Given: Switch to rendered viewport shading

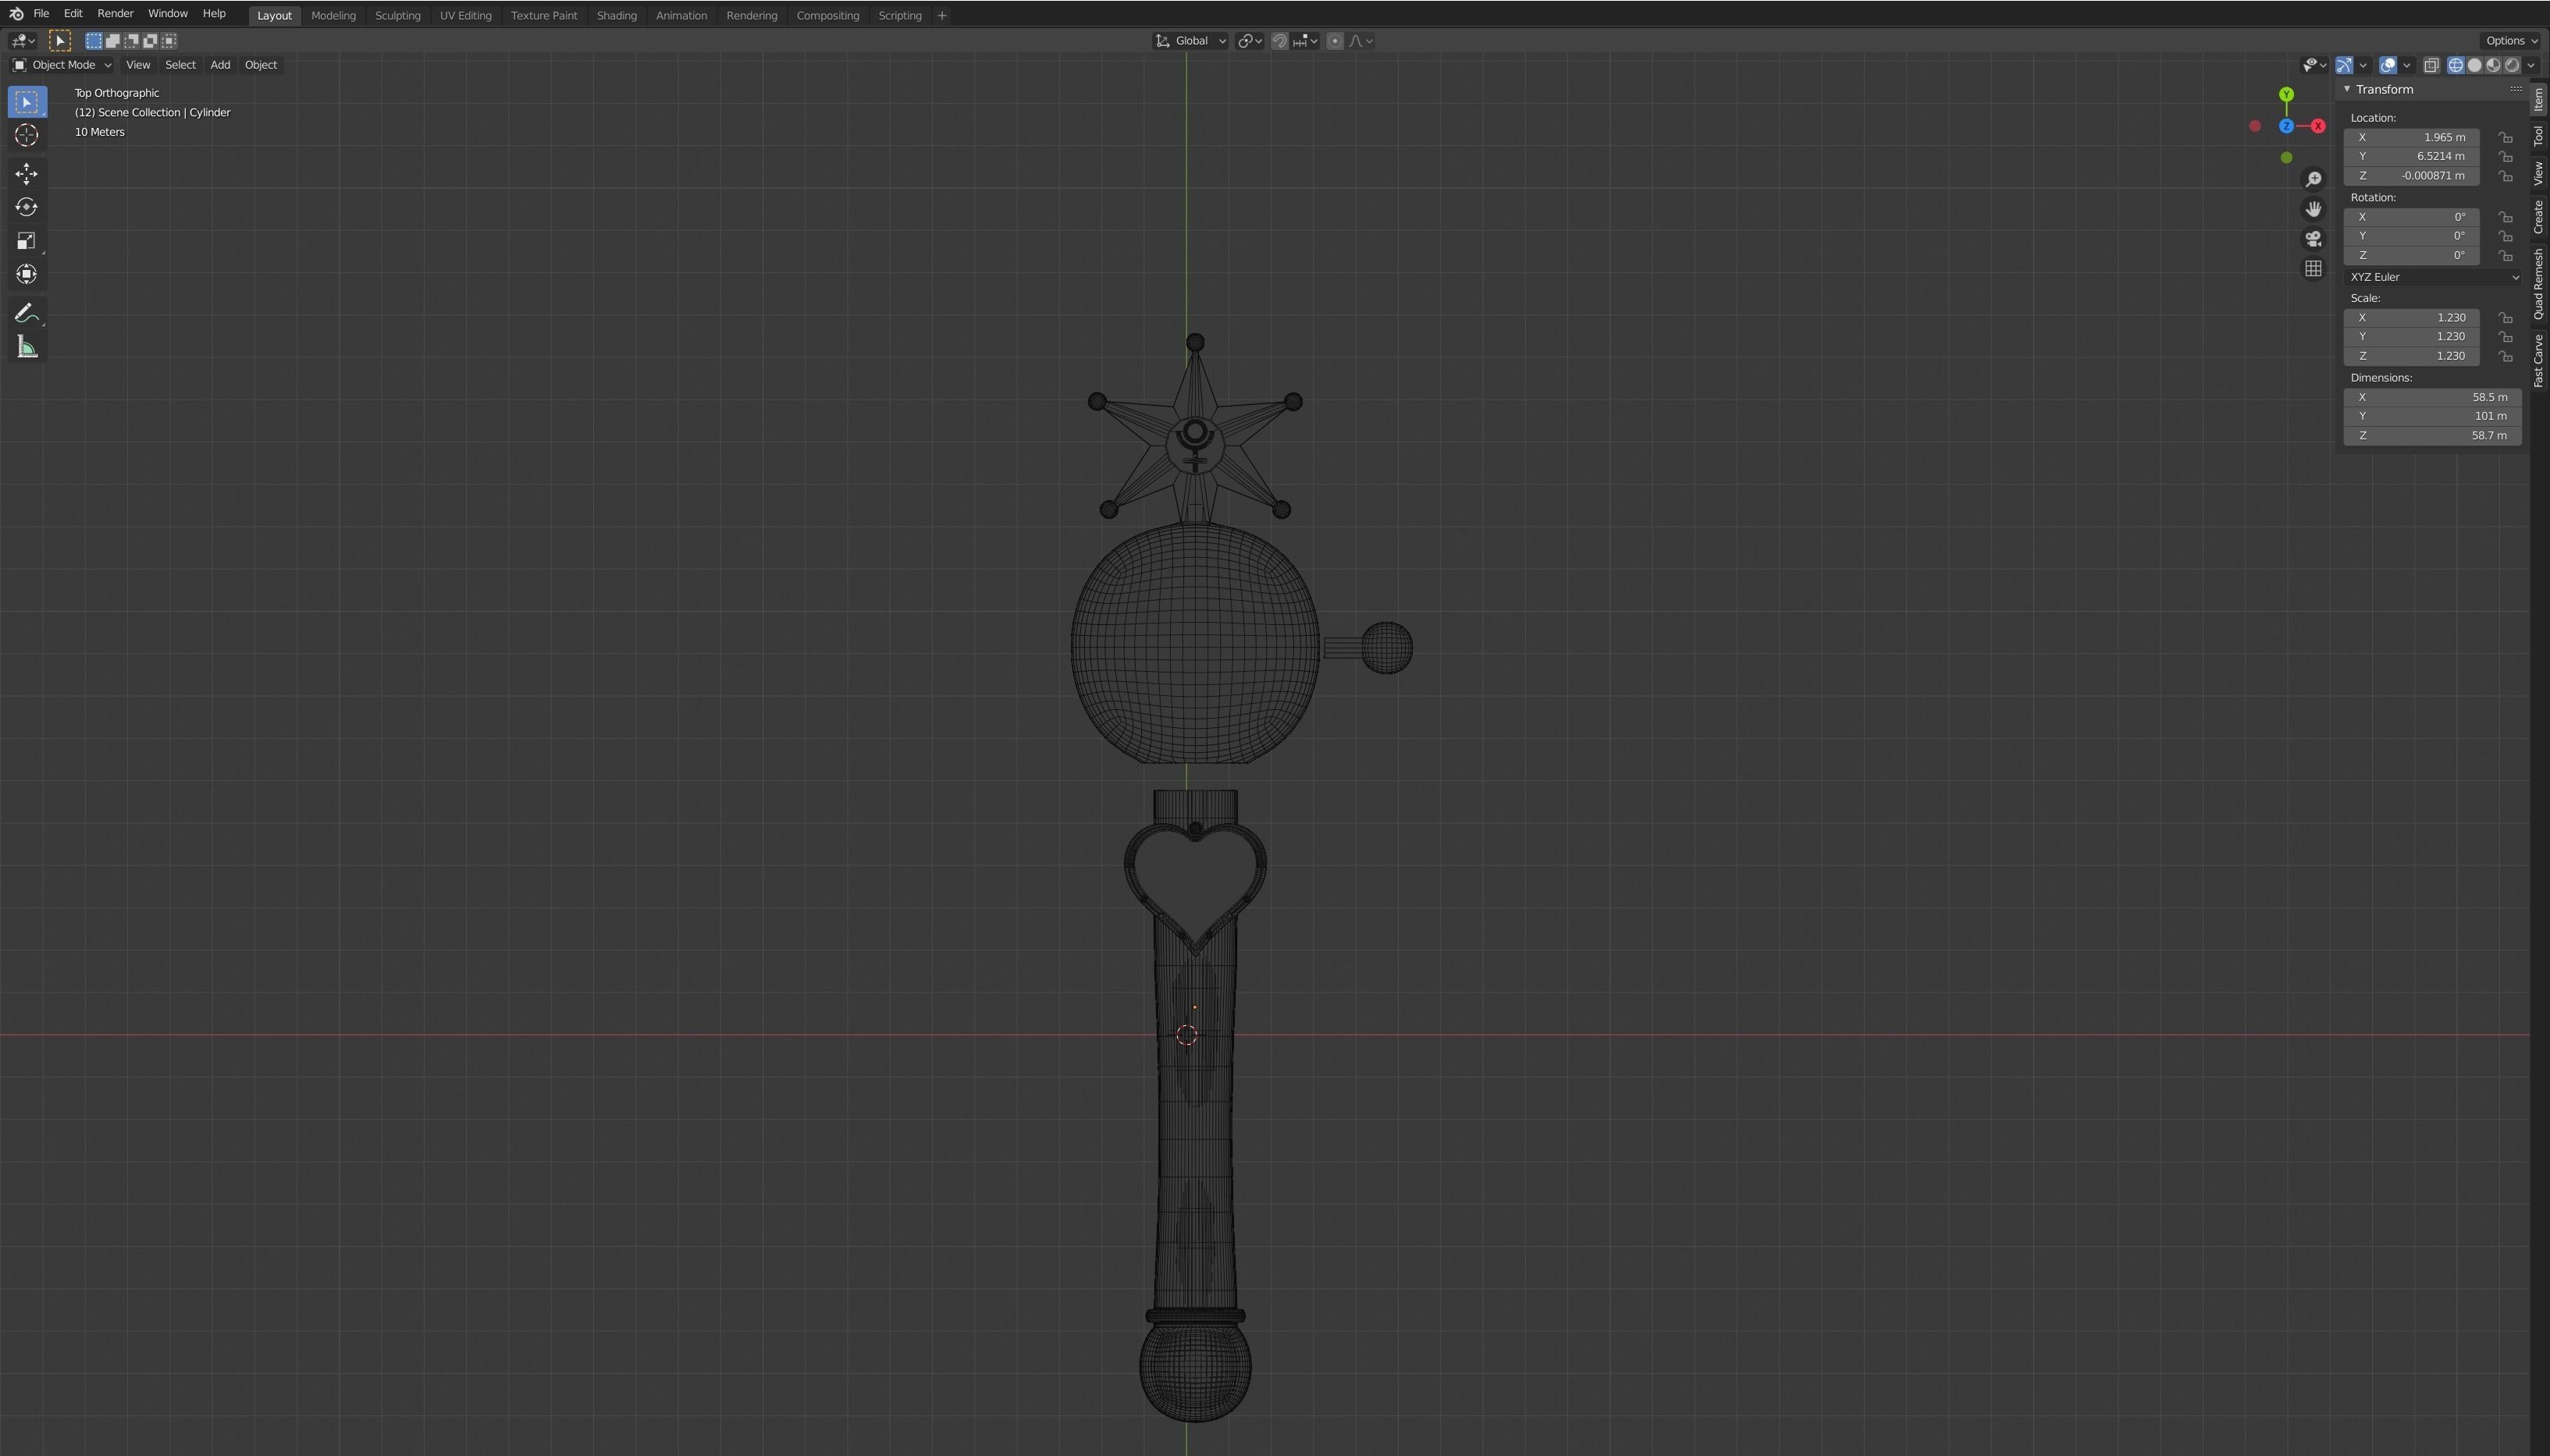Looking at the screenshot, I should [2512, 65].
